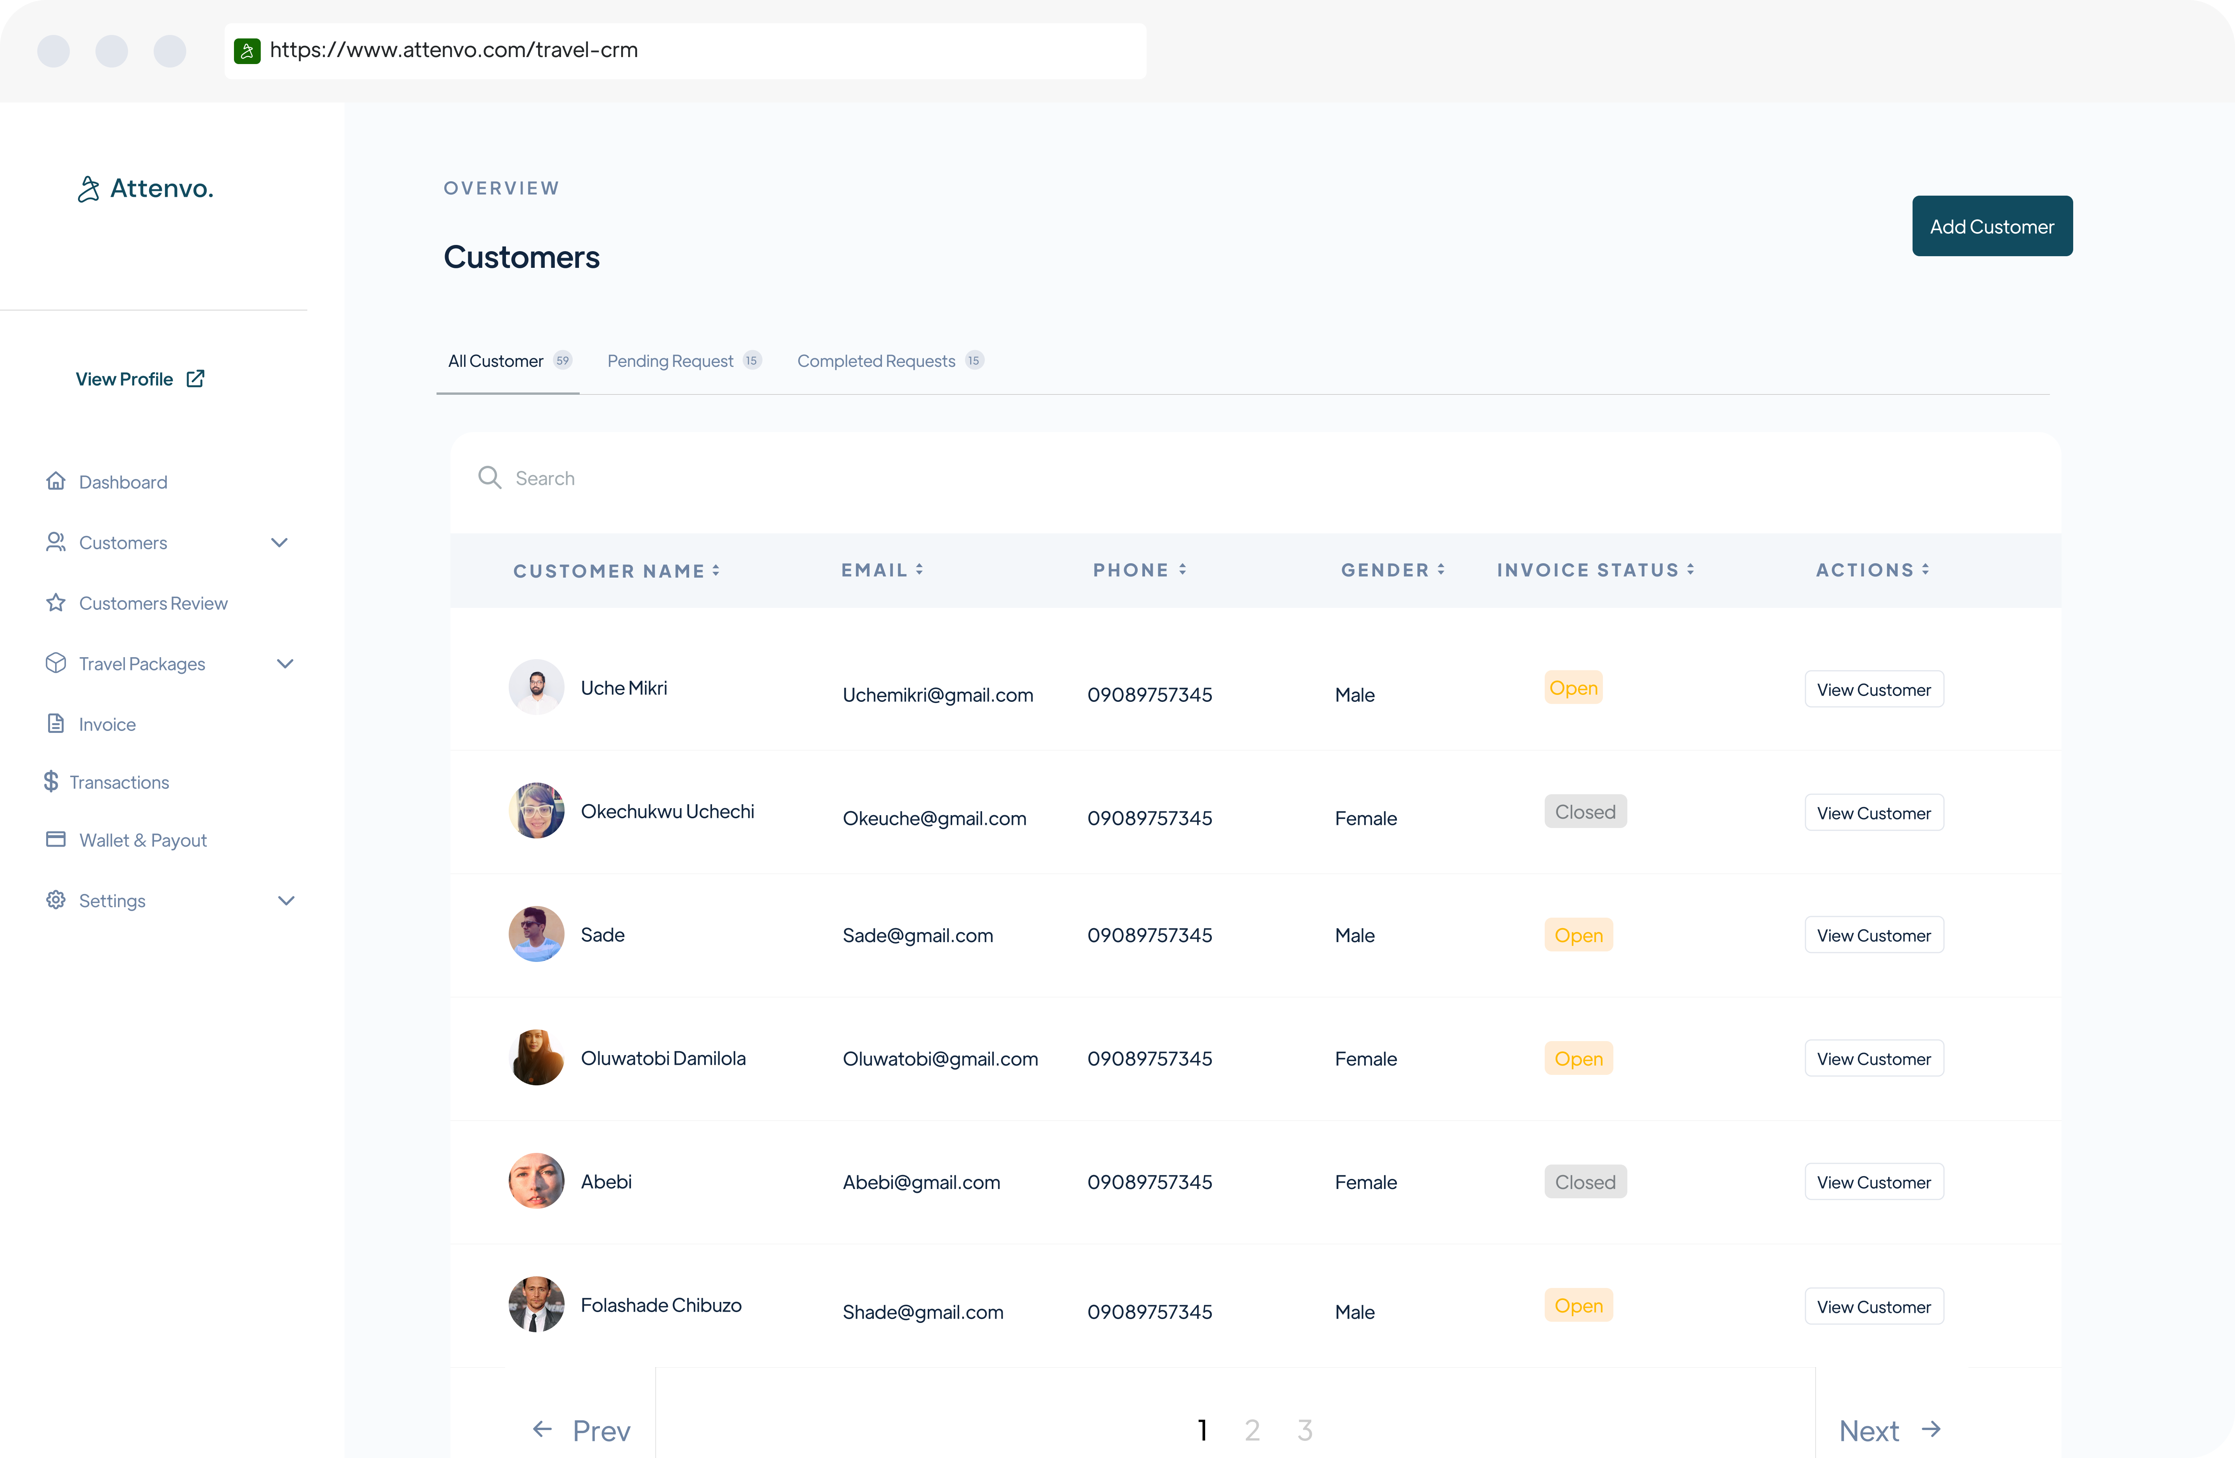Click the Customers people icon in sidebar
This screenshot has width=2235, height=1458.
55,542
